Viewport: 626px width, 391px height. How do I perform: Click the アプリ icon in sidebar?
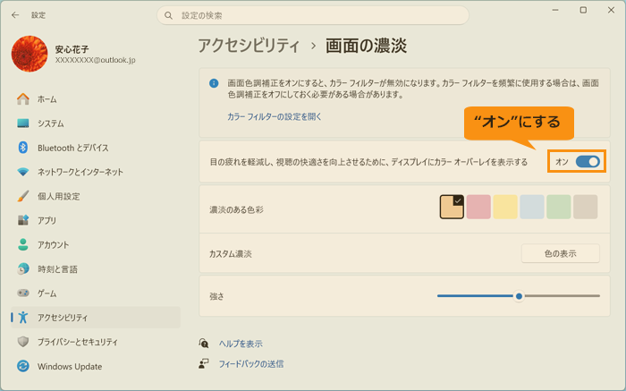coord(23,220)
